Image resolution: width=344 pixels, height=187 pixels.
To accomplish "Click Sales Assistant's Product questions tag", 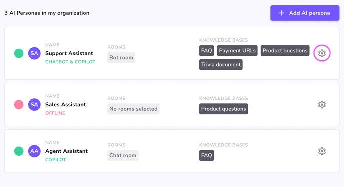I will pos(224,109).
